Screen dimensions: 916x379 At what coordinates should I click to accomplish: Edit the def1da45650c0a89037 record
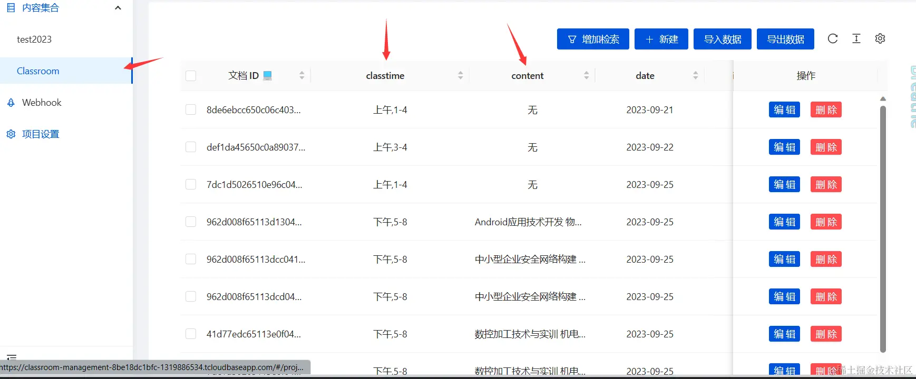[x=784, y=147]
